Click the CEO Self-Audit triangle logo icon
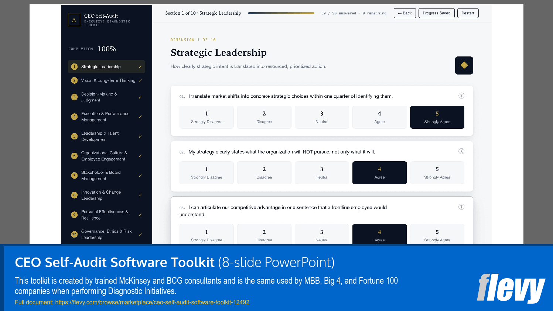Viewport: 553px width, 311px height. coord(74,20)
